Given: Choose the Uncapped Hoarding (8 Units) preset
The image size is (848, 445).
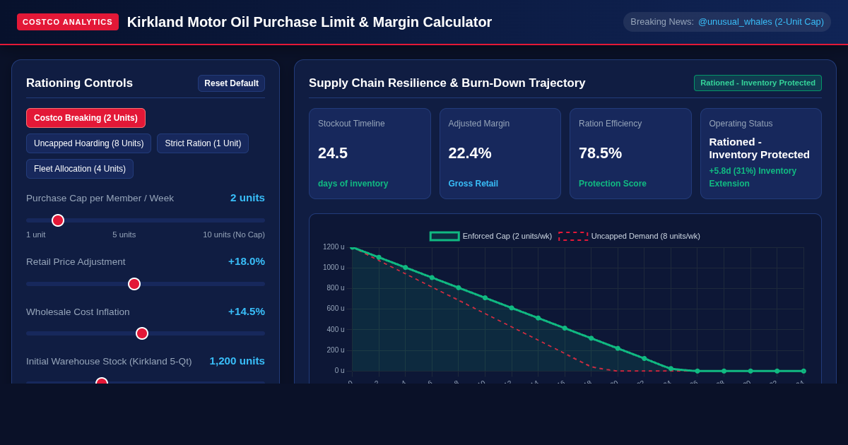Looking at the screenshot, I should (x=88, y=143).
